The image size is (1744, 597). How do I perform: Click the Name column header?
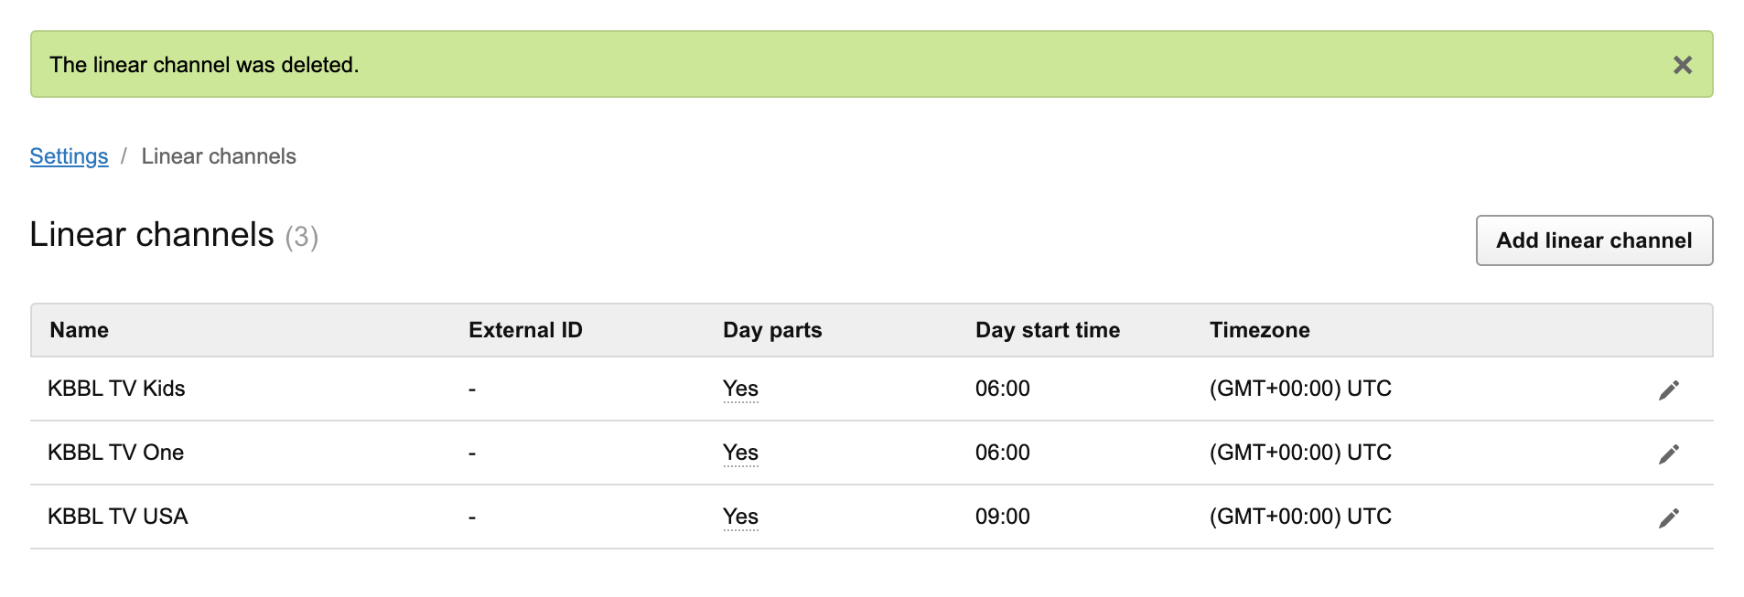[x=79, y=330]
